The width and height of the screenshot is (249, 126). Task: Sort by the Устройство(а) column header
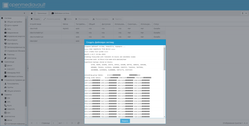(x=45, y=24)
